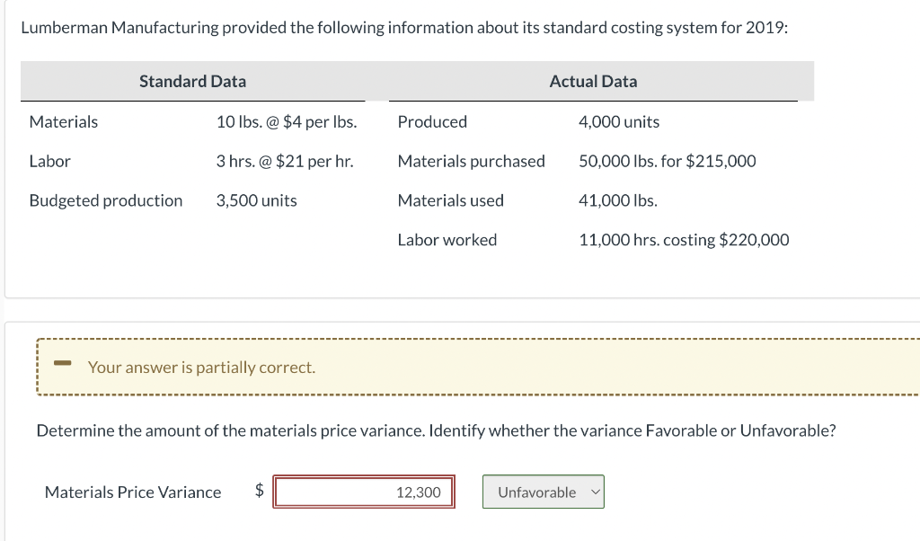
Task: Click the 'Materials Price Variance' field label
Action: coord(133,492)
